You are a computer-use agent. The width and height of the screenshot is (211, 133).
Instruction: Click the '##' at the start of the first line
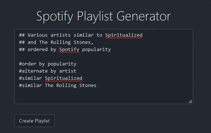pyautogui.click(x=22, y=35)
